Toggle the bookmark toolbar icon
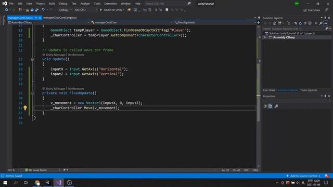333x187 pixels. point(166,10)
